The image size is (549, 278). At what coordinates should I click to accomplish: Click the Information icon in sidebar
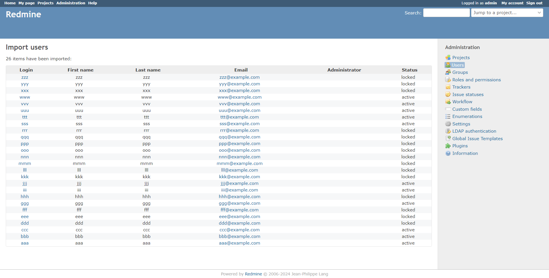(448, 153)
